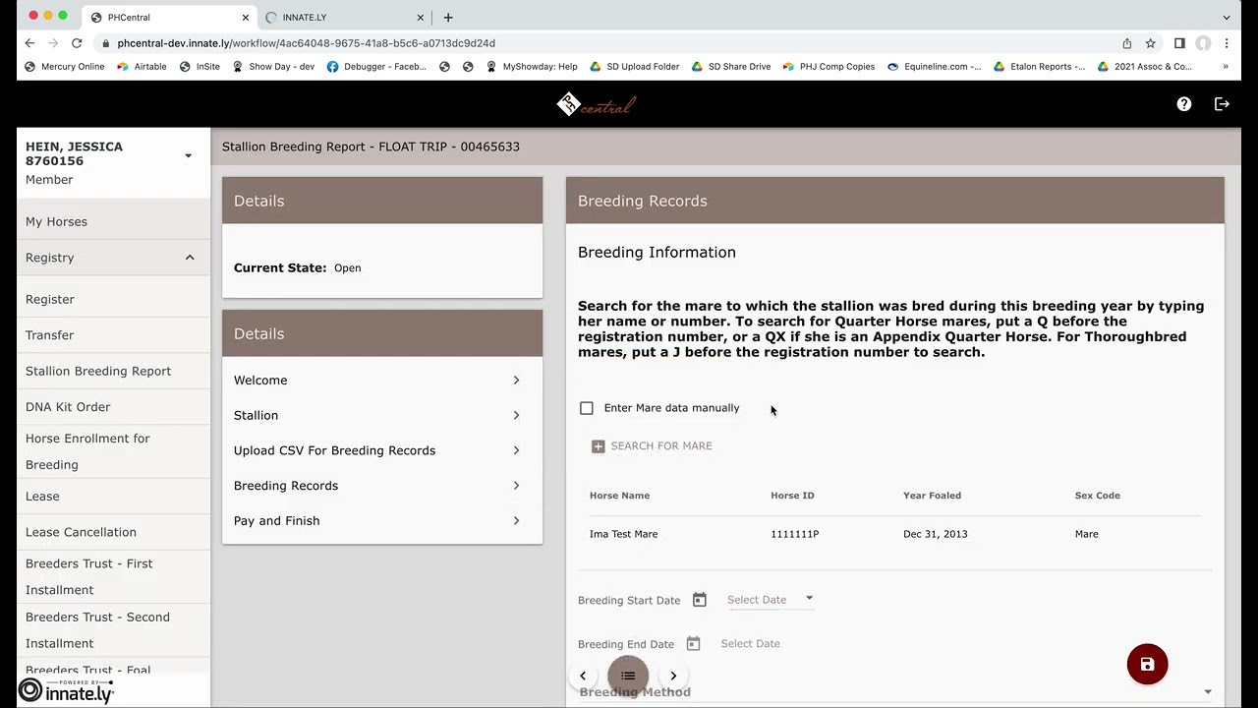This screenshot has height=708, width=1258.
Task: Click browser back arrow
Action: click(29, 43)
